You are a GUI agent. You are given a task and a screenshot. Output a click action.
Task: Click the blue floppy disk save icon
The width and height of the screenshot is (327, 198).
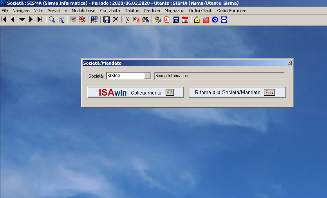click(106, 20)
